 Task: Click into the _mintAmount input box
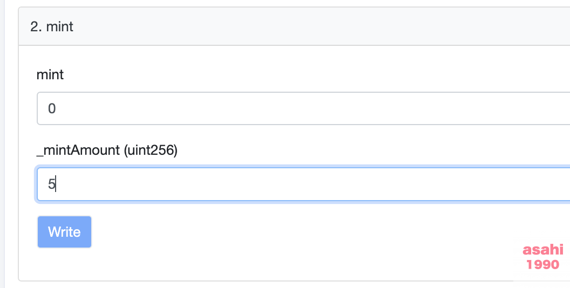pos(303,184)
